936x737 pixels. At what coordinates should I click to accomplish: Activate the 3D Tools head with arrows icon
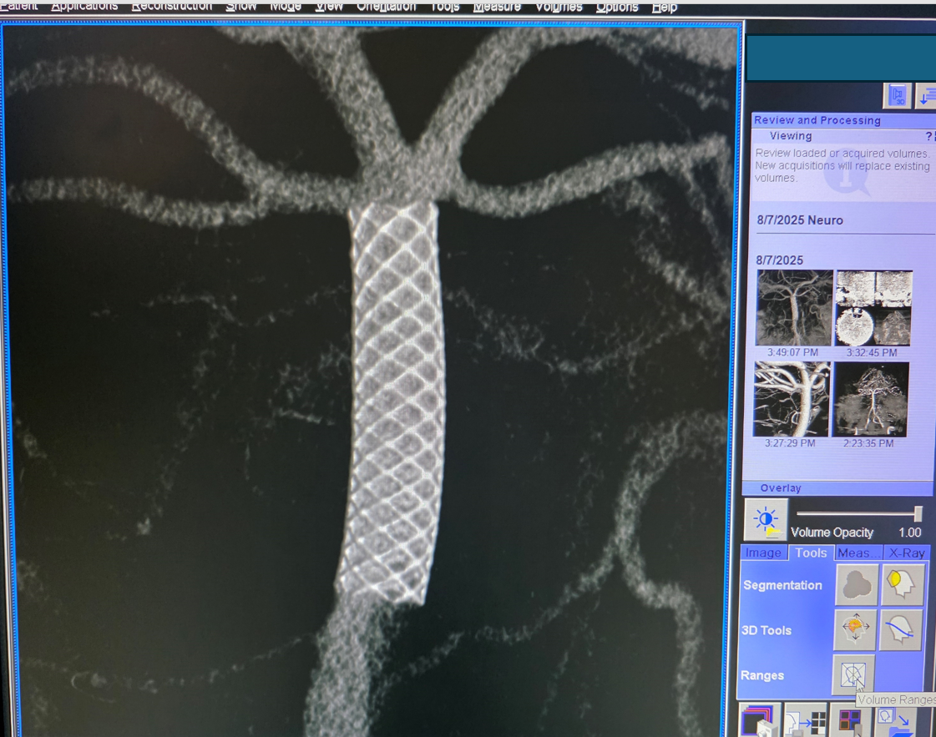(855, 629)
